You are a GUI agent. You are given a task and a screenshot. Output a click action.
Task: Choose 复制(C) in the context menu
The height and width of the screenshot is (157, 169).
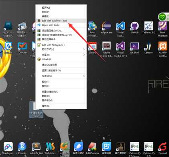[61, 86]
